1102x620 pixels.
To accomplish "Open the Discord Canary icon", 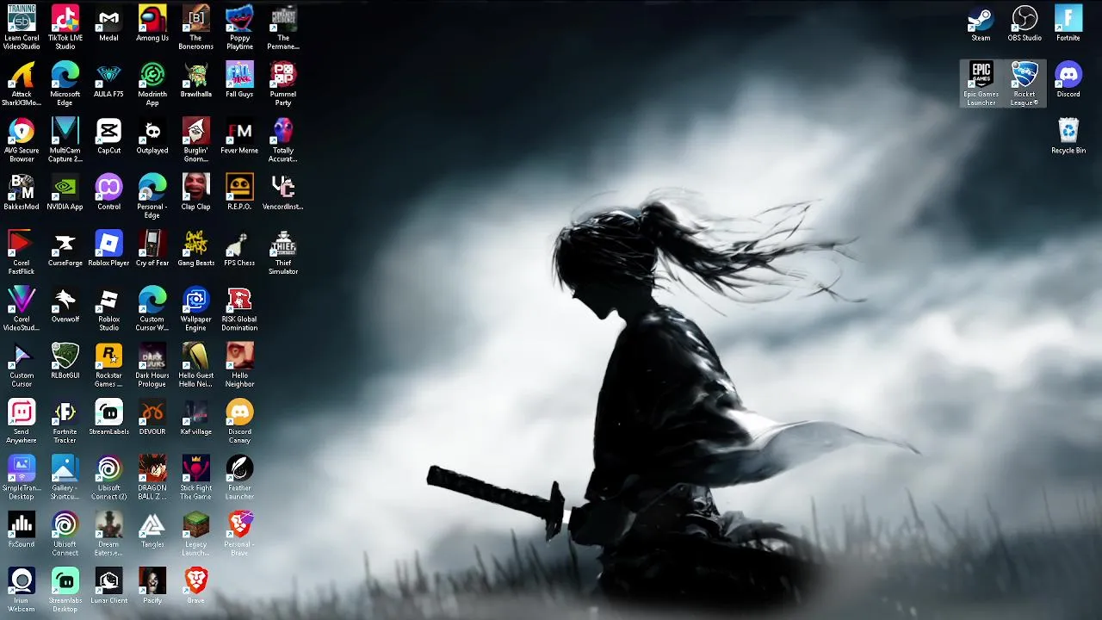I will pos(239,412).
